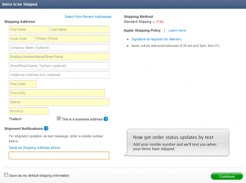Click the Street/Road Name, Tambon field
Screen dimensions: 246x183
click(x=59, y=66)
